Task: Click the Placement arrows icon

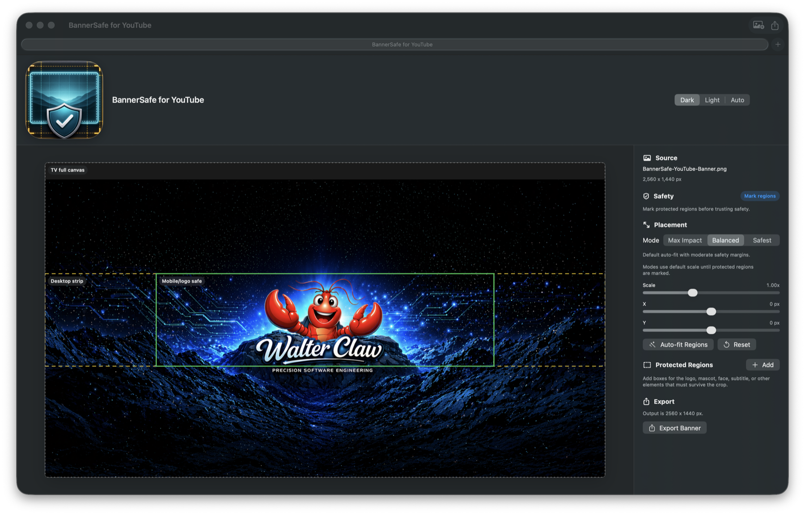Action: (646, 225)
